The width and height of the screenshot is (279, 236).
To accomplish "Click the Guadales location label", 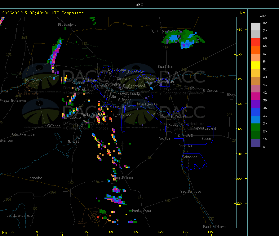I will click(166, 67).
